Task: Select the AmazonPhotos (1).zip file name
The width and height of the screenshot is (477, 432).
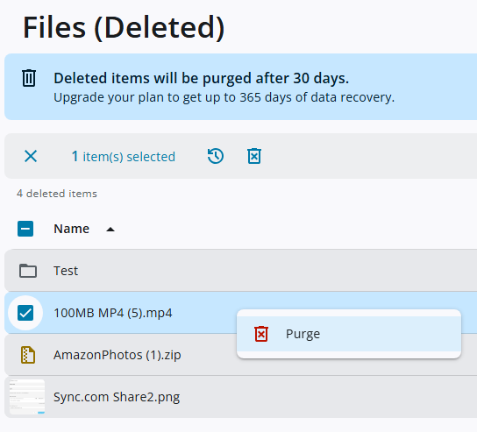Action: tap(117, 355)
